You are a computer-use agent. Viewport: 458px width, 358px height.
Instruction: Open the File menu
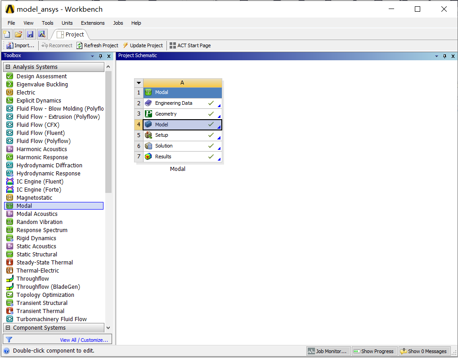(11, 23)
